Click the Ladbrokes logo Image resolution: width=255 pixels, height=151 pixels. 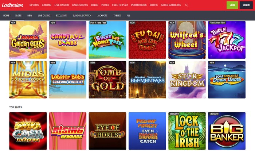[x=12, y=5]
